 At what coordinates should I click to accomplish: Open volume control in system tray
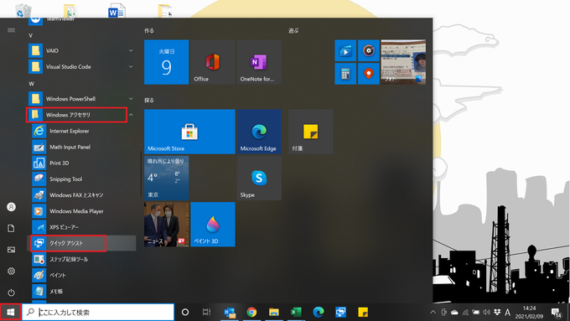pos(486,312)
